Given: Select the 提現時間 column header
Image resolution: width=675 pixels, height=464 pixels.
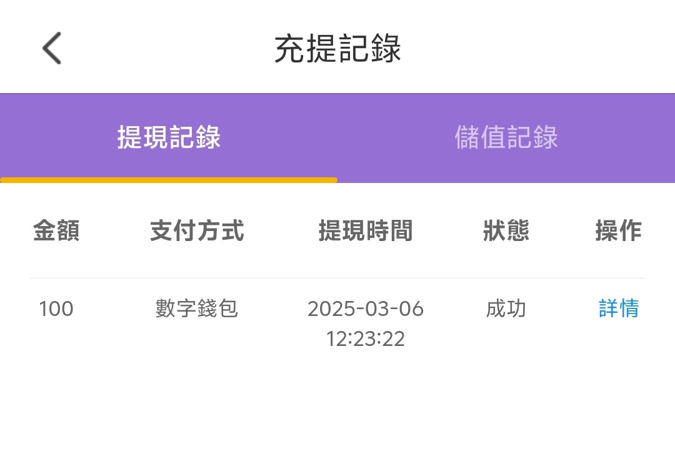Looking at the screenshot, I should coord(366,231).
